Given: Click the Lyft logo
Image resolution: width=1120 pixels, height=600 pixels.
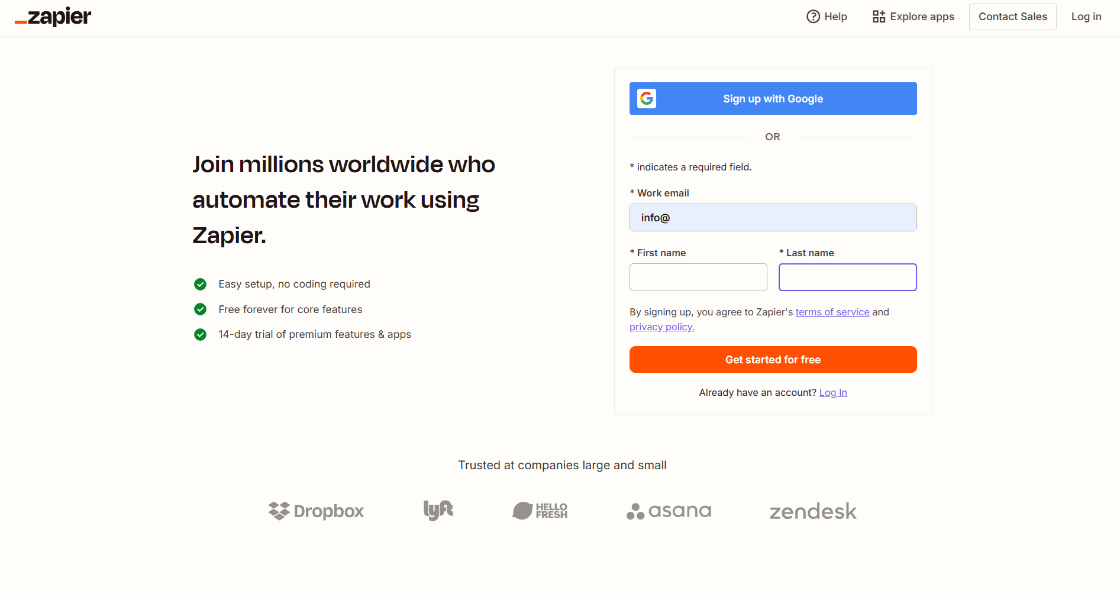Looking at the screenshot, I should pyautogui.click(x=438, y=510).
